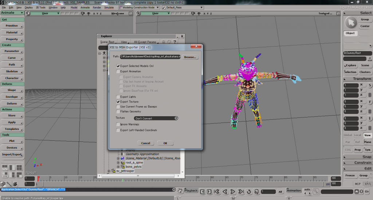
Task: Open the Explorer help question mark
Action: pos(174,42)
